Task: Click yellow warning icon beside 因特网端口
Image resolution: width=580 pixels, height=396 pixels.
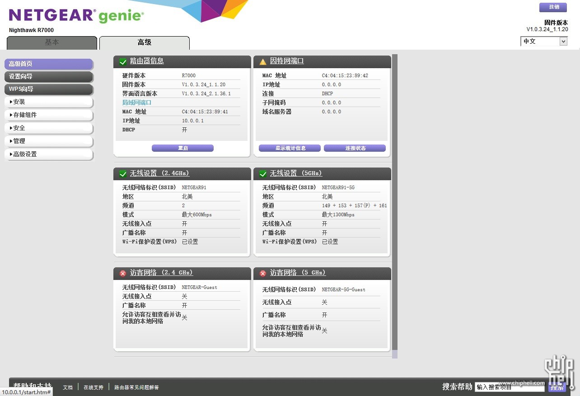Action: point(263,61)
